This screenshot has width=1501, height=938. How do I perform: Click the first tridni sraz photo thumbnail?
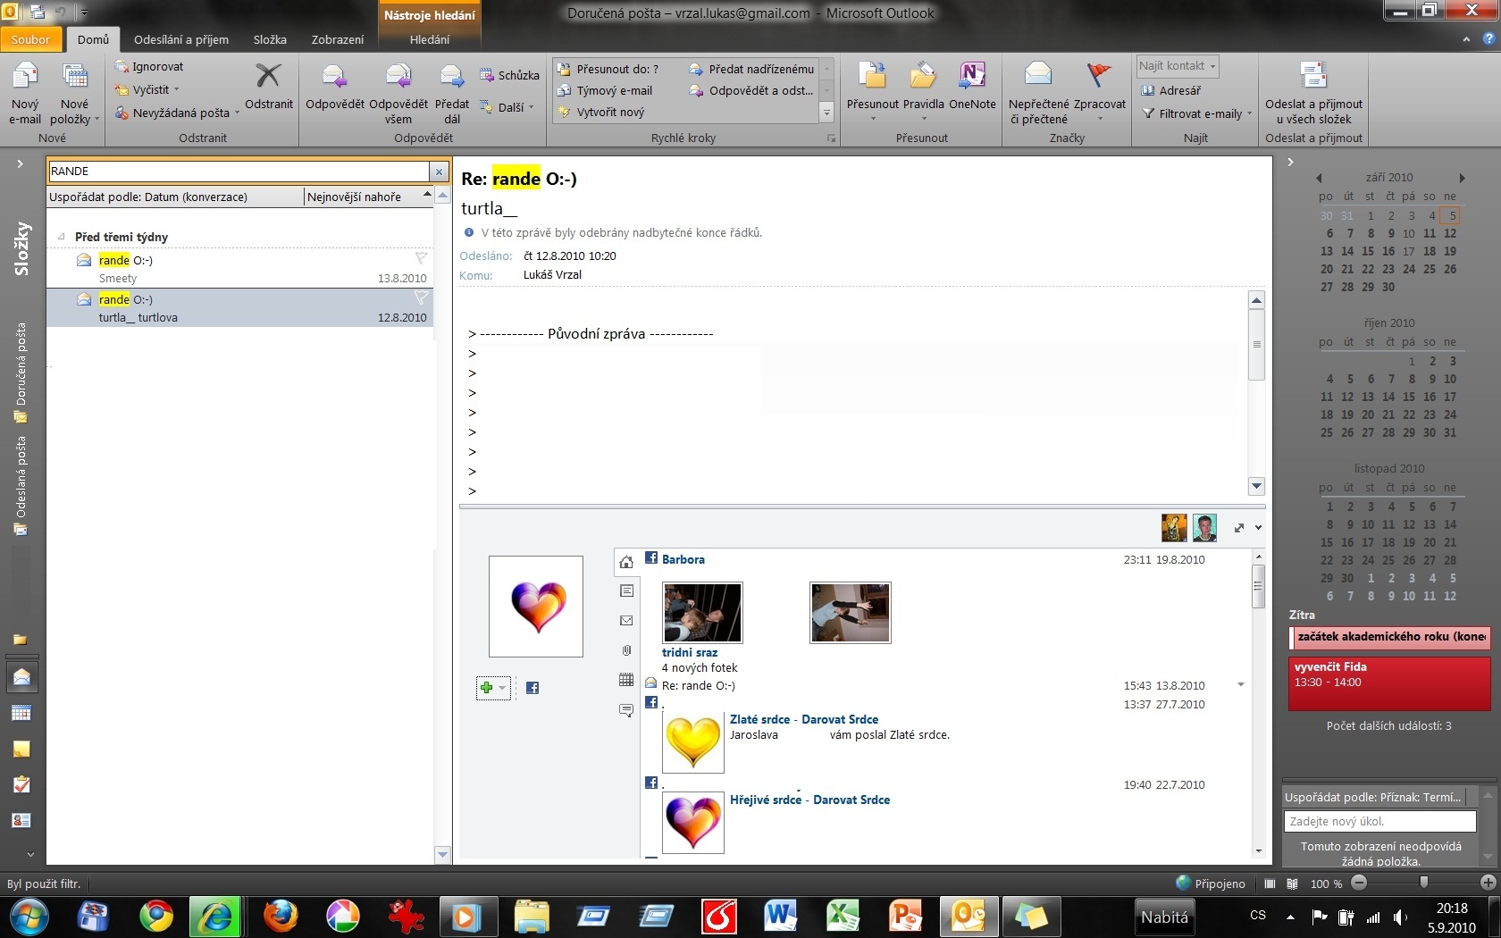click(x=702, y=612)
